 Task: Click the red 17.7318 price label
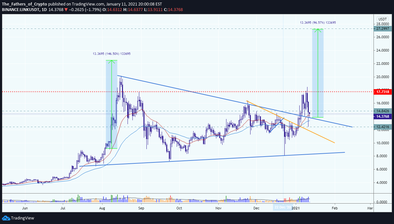[382, 92]
